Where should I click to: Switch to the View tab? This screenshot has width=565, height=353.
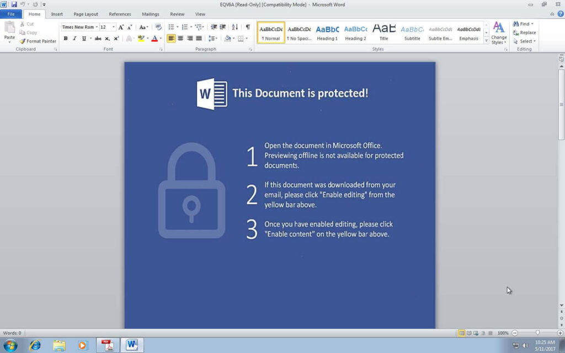[x=200, y=14]
